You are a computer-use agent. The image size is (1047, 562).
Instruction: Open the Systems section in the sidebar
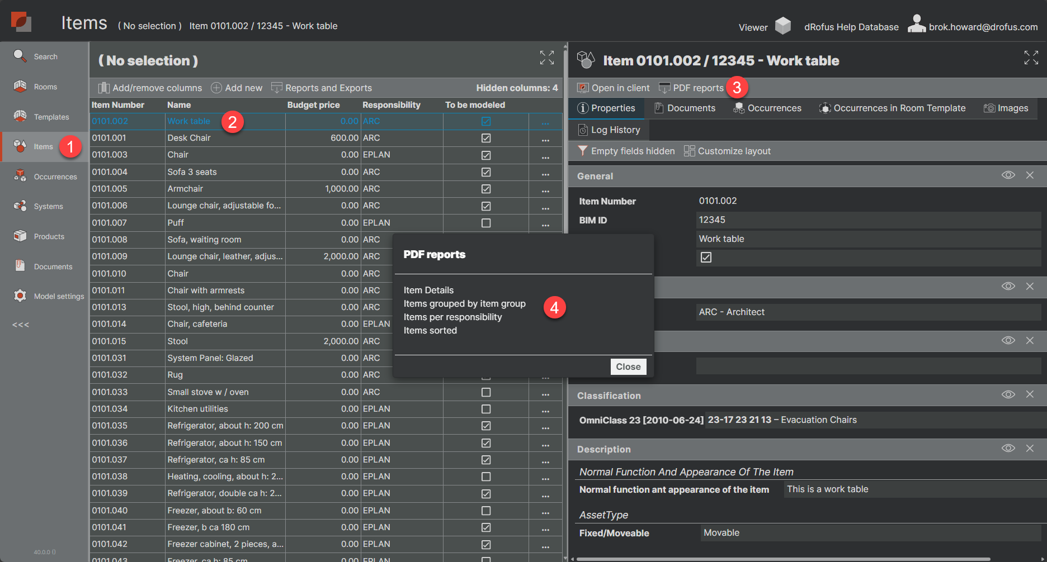click(20, 206)
